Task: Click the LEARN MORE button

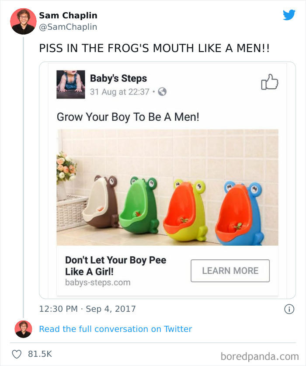Action: 230,271
